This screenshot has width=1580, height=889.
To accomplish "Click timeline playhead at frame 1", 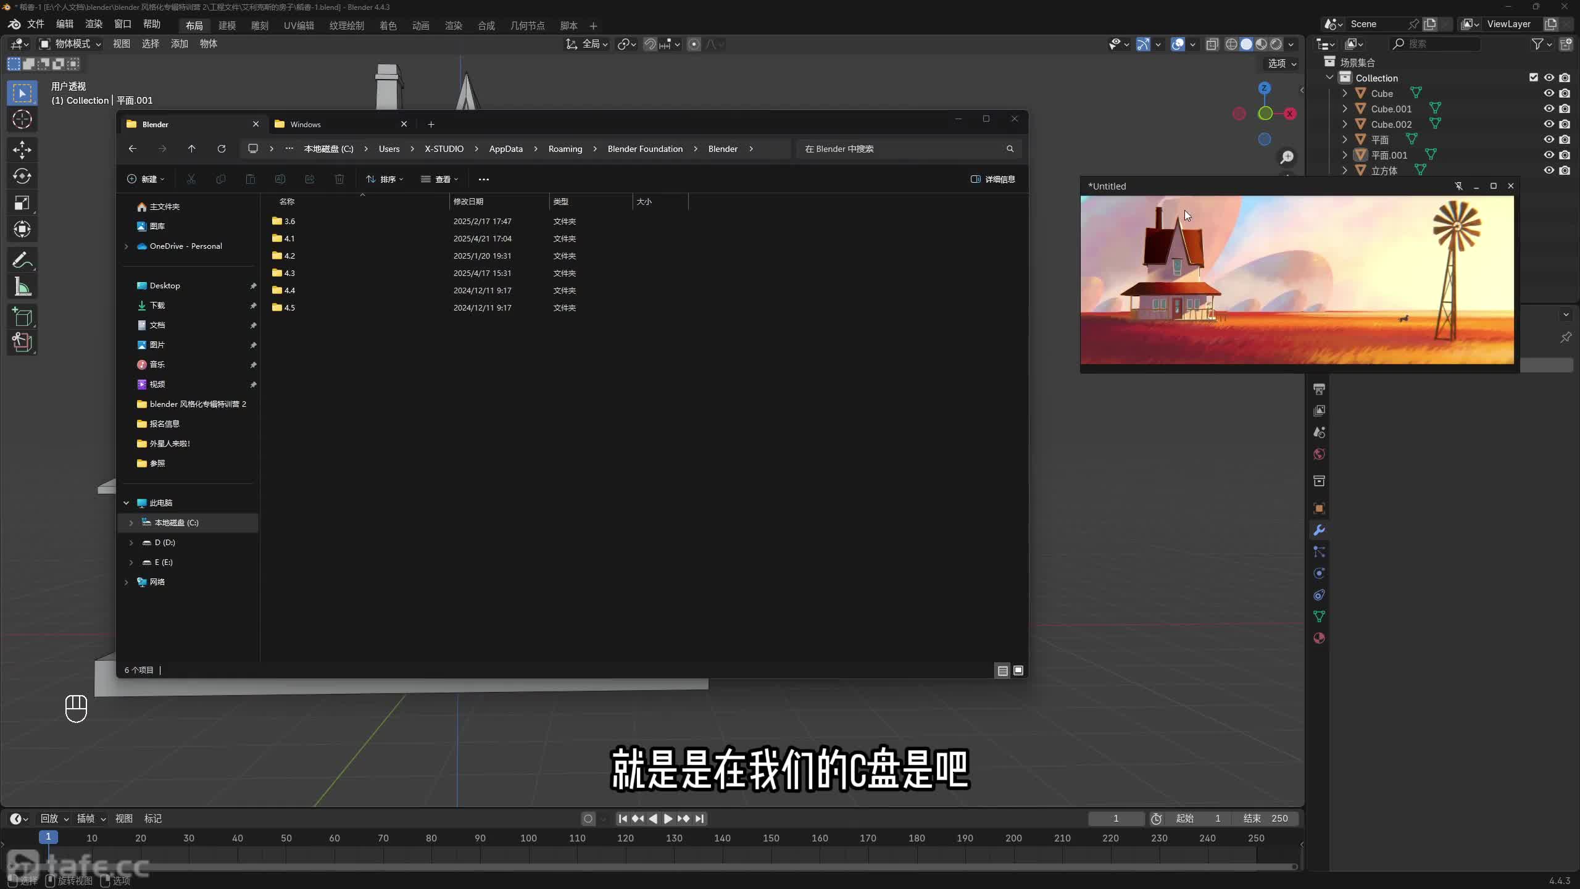I will coord(48,838).
